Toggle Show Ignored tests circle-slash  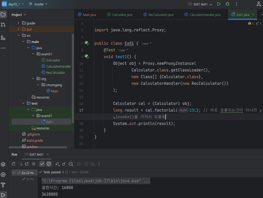click(x=49, y=164)
